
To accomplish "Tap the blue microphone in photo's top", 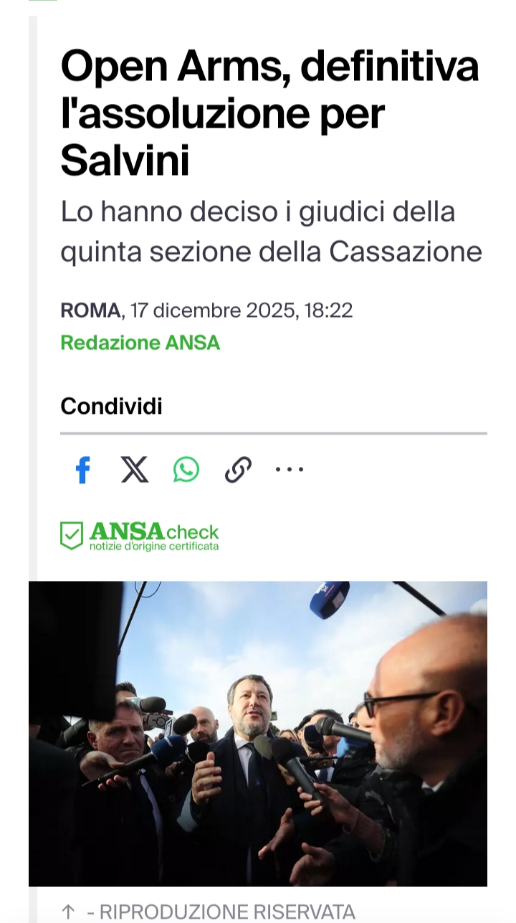I will (330, 599).
